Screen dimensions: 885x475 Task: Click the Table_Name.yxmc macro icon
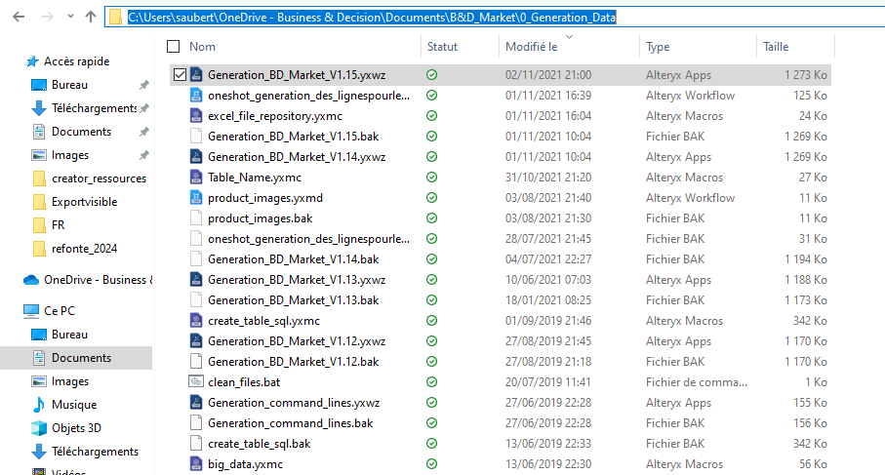point(196,178)
